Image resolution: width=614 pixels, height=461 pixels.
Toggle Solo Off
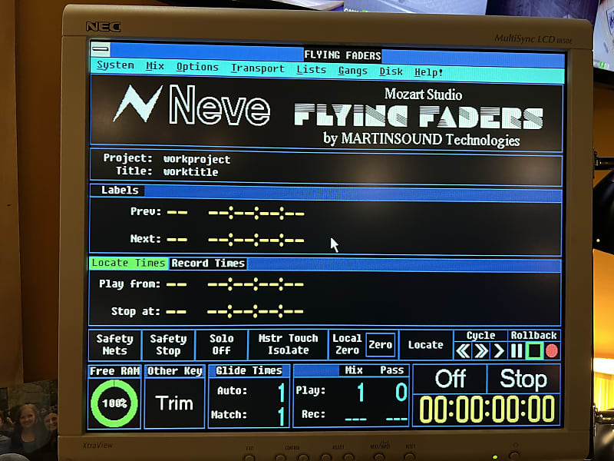222,344
